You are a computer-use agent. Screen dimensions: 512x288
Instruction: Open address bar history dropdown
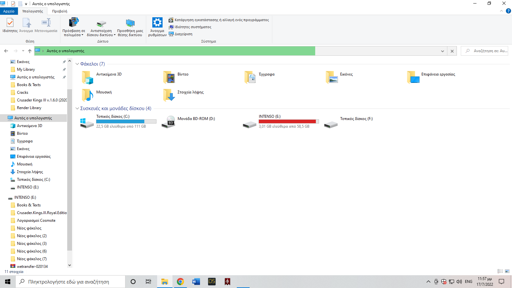click(x=442, y=51)
